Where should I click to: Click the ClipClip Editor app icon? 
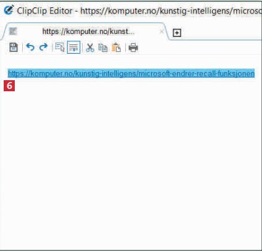pyautogui.click(x=9, y=10)
